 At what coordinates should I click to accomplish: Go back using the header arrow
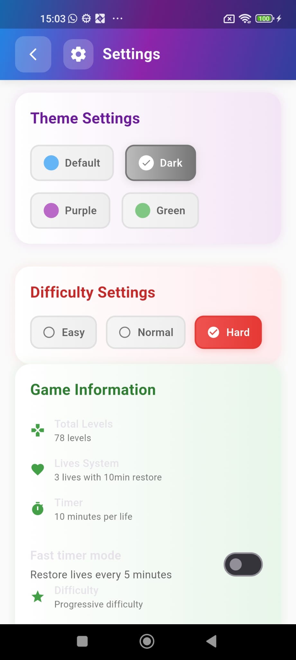[x=33, y=54]
